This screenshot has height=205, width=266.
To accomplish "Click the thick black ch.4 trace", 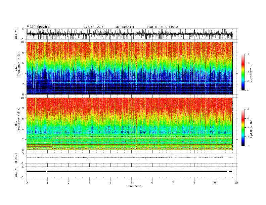I will coord(129,172).
